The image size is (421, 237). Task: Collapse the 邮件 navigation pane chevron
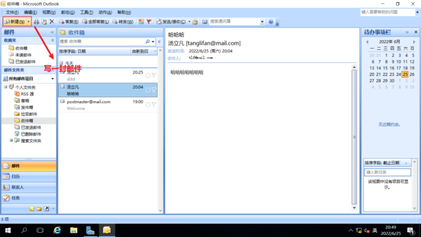coord(52,32)
